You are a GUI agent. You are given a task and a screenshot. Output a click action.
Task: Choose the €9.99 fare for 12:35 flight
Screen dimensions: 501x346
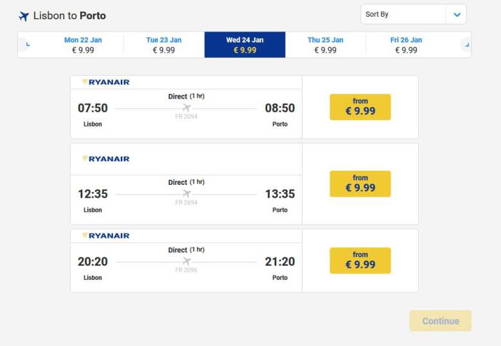coord(360,184)
